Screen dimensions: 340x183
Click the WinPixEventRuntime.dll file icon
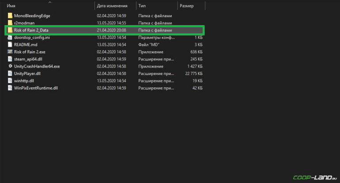[x=10, y=88]
